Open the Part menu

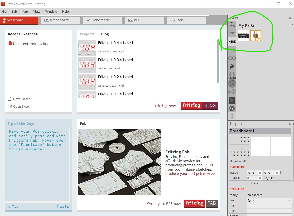pos(25,12)
